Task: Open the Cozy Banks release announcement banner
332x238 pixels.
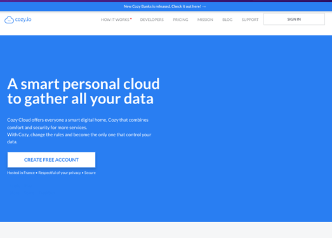Action: (164, 6)
